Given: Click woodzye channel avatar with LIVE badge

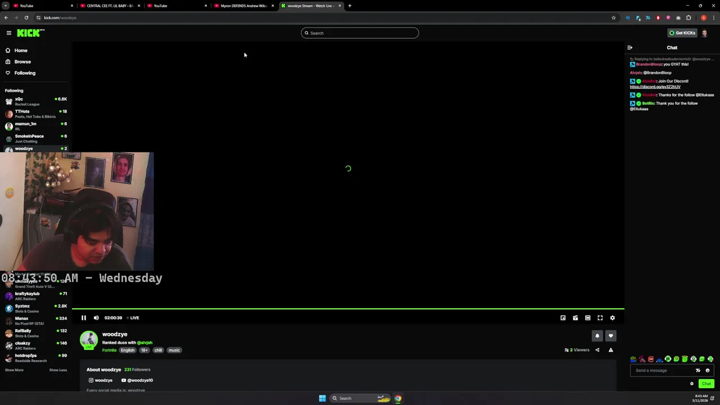Looking at the screenshot, I should coord(89,340).
